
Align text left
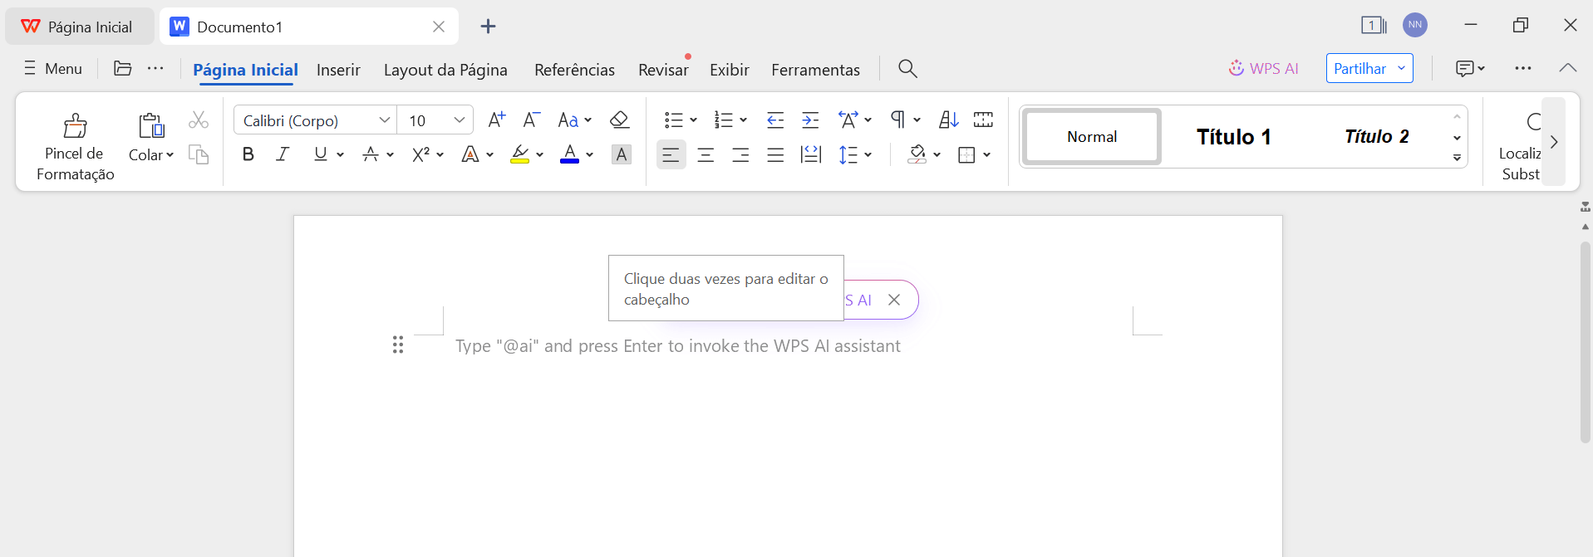pyautogui.click(x=671, y=154)
